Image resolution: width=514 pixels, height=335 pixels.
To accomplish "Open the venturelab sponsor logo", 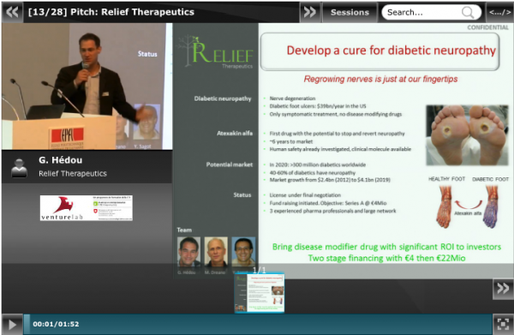I will coord(87,208).
